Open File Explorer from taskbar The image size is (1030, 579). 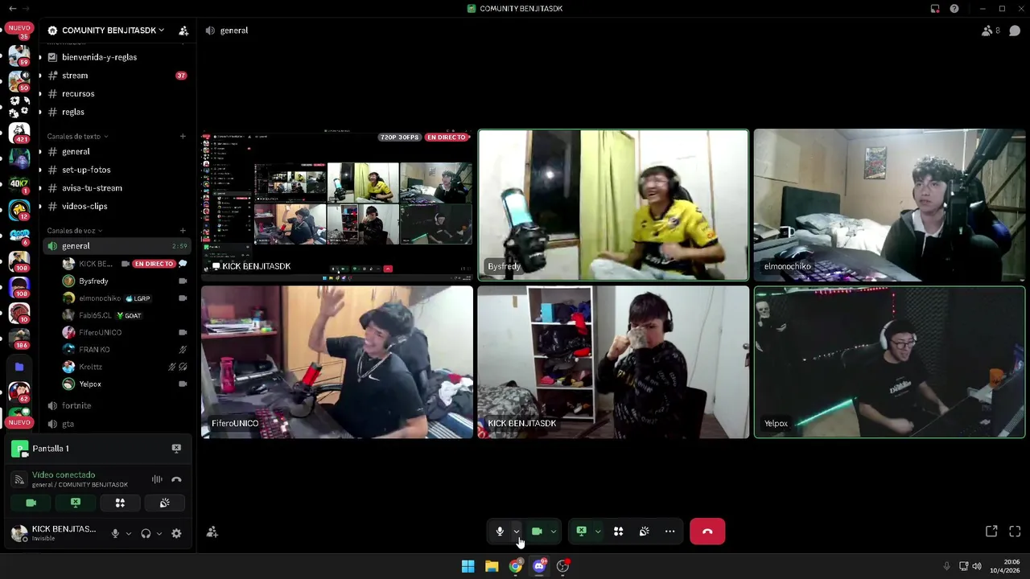(x=492, y=566)
